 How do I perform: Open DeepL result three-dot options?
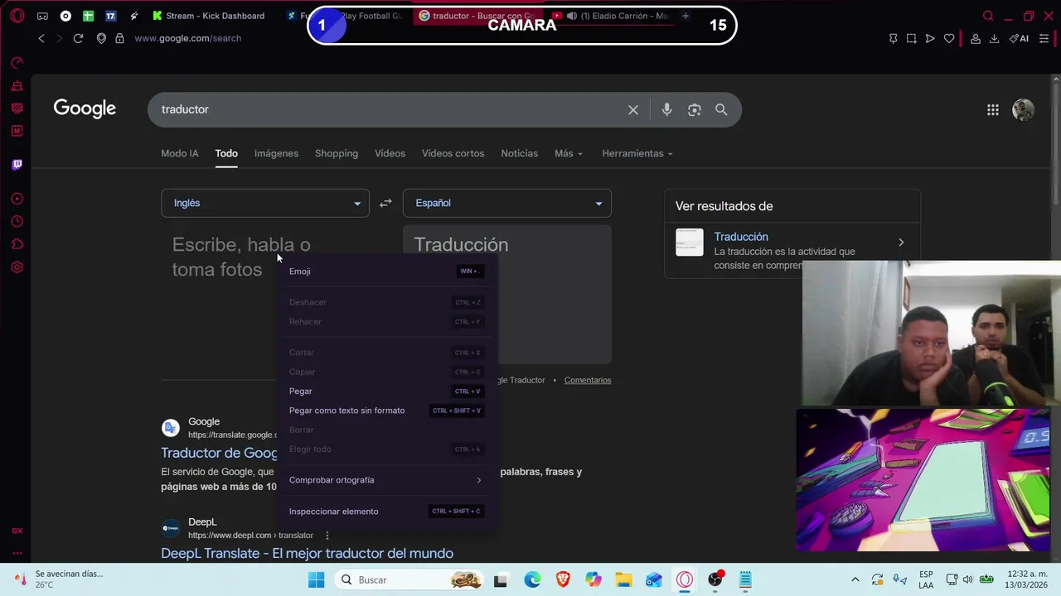(327, 536)
